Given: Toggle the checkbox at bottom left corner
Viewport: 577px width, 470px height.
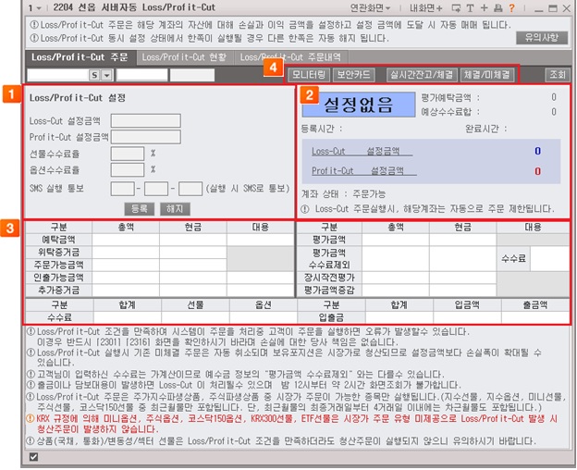Looking at the screenshot, I should tap(34, 457).
